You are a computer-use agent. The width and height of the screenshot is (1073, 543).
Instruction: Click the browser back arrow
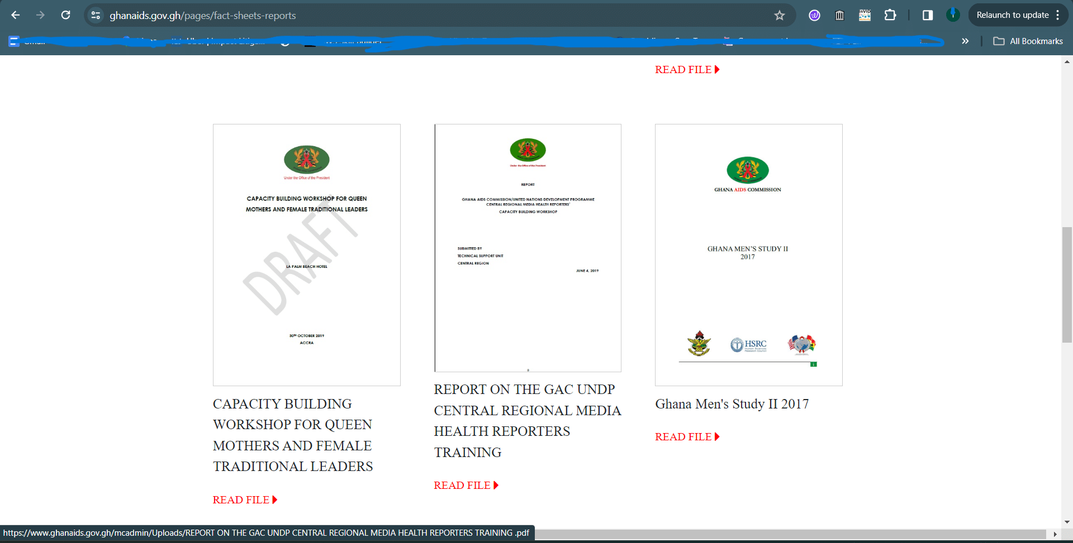click(x=16, y=15)
